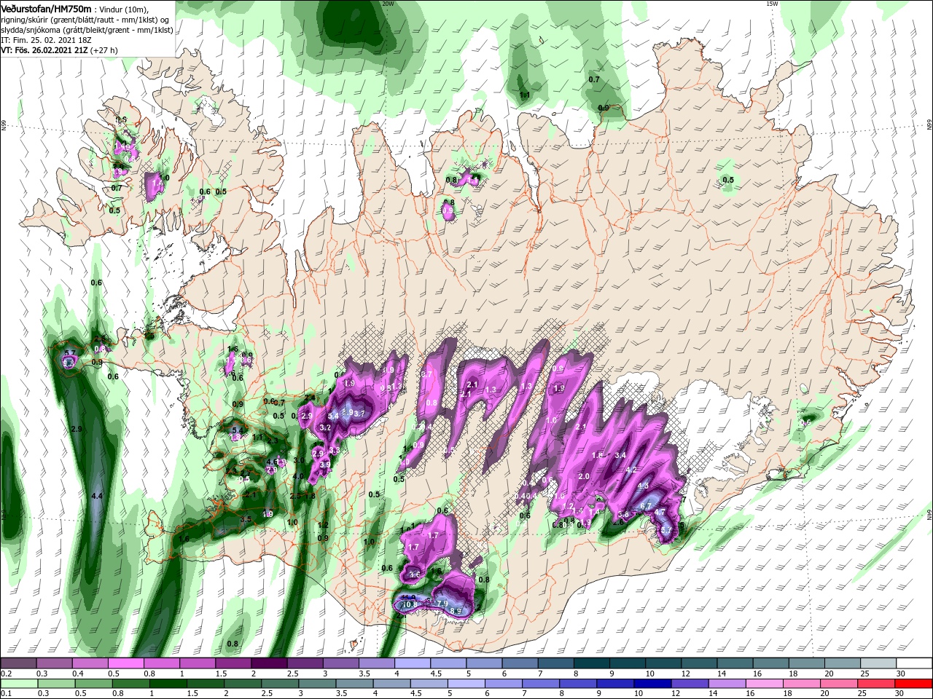The width and height of the screenshot is (933, 699).
Task: Click the "2.0" snowfall value on map
Action: tap(584, 476)
